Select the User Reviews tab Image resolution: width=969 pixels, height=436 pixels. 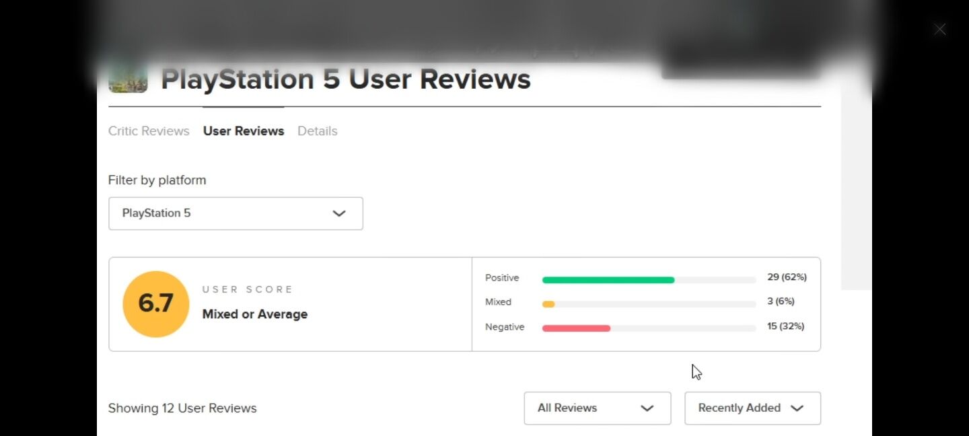coord(244,131)
